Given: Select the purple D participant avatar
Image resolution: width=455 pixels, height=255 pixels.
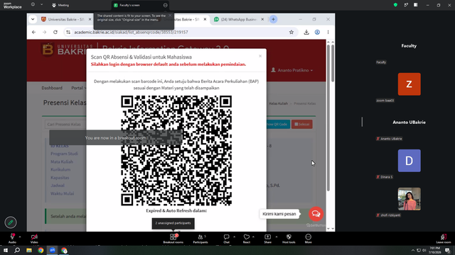Looking at the screenshot, I should coord(409,161).
